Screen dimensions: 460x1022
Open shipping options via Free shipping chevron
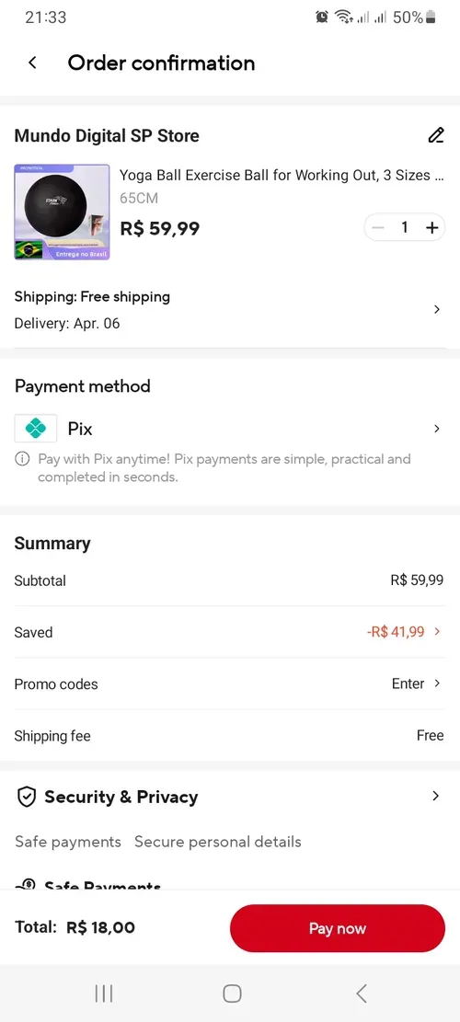(x=437, y=309)
